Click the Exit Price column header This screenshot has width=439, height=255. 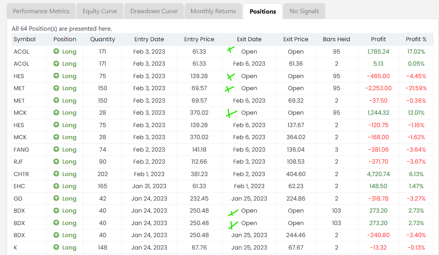[296, 39]
